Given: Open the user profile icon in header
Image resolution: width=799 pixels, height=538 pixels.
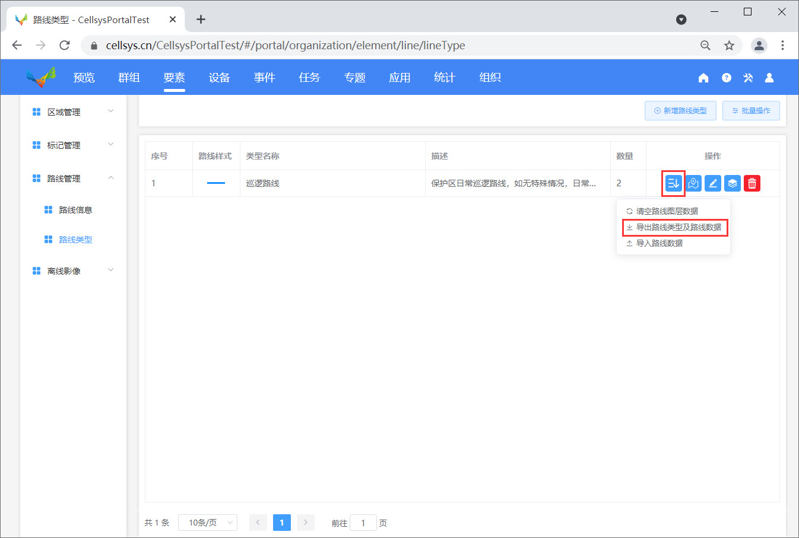Looking at the screenshot, I should point(769,78).
